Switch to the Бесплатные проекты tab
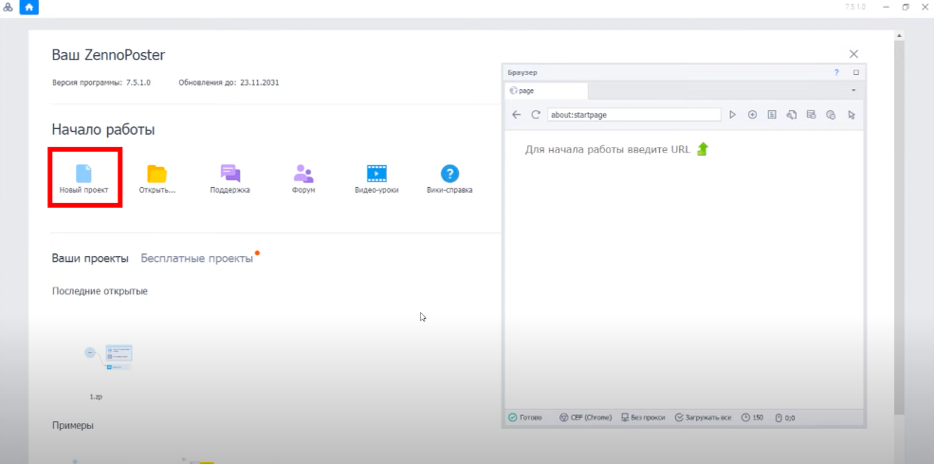This screenshot has height=464, width=934. tap(196, 258)
